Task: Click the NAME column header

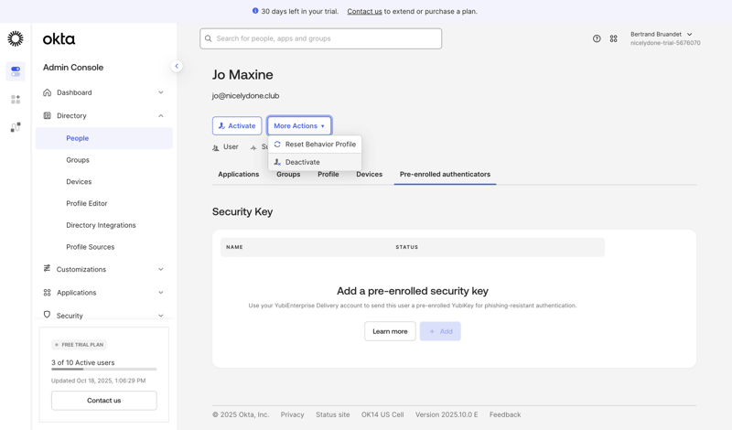Action: (235, 247)
